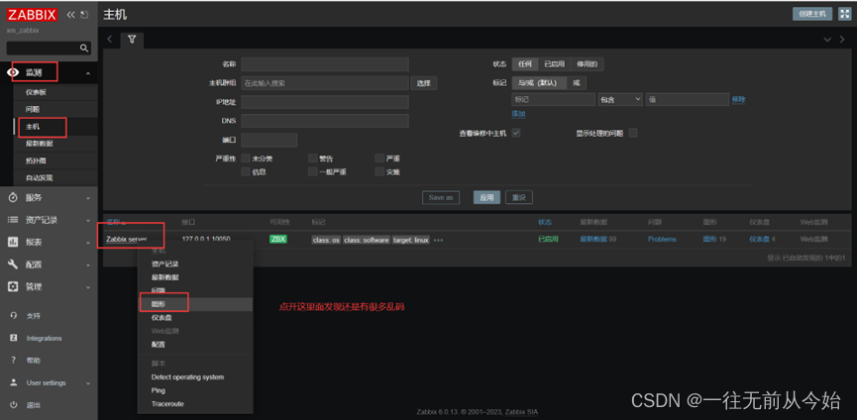Image resolution: width=857 pixels, height=420 pixels.
Task: Click the 名称 filter input field
Action: (325, 64)
